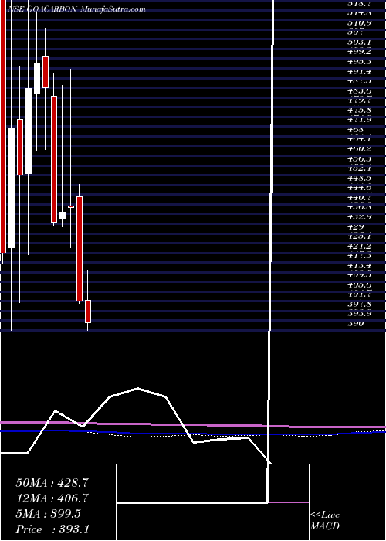Click the 413.4 price axis label
The width and height of the screenshot is (386, 541).
click(360, 266)
